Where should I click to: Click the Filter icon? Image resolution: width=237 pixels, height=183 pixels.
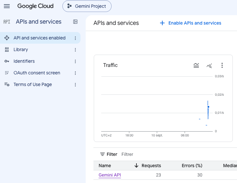point(102,154)
